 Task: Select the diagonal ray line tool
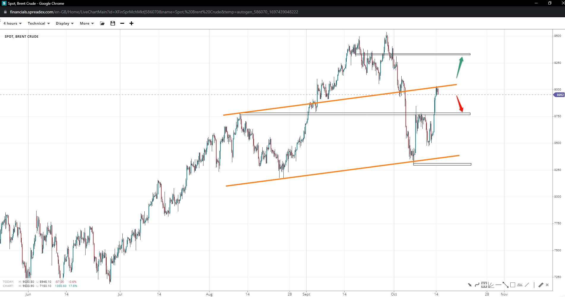(527, 285)
